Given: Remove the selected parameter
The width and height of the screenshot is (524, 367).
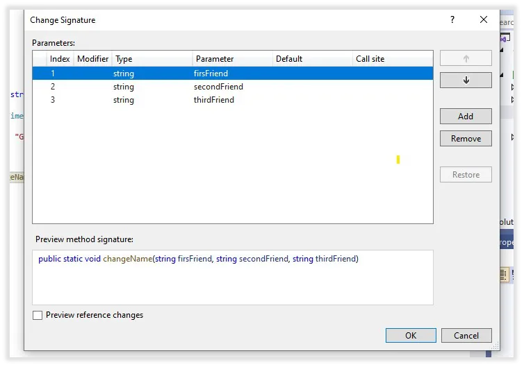Looking at the screenshot, I should 466,139.
